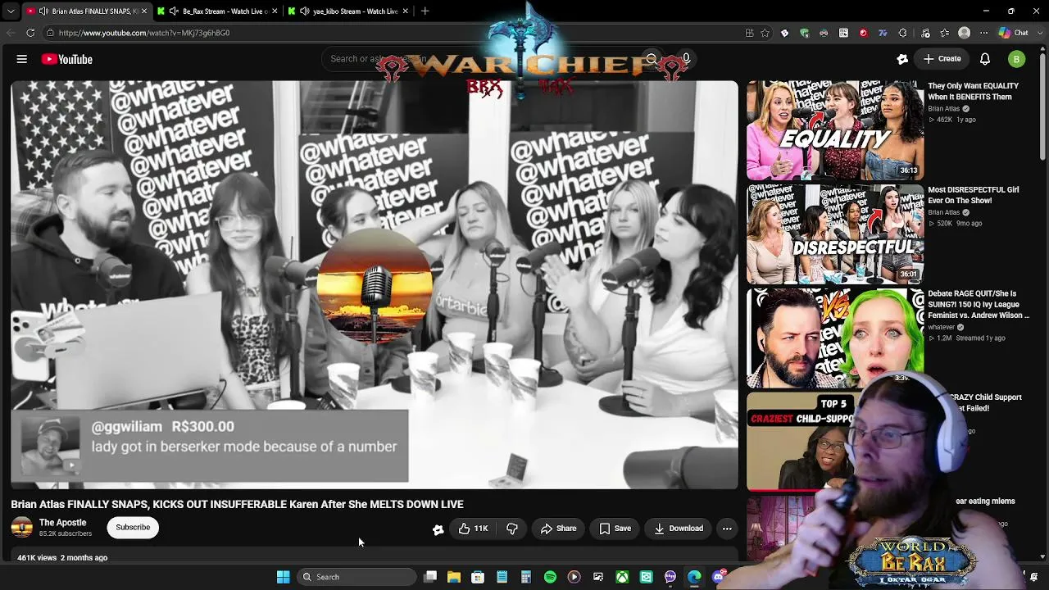The image size is (1049, 590).
Task: Like the video with 11K likes
Action: 474,529
